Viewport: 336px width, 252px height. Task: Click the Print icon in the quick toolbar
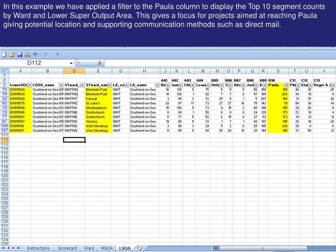pyautogui.click(x=27, y=55)
